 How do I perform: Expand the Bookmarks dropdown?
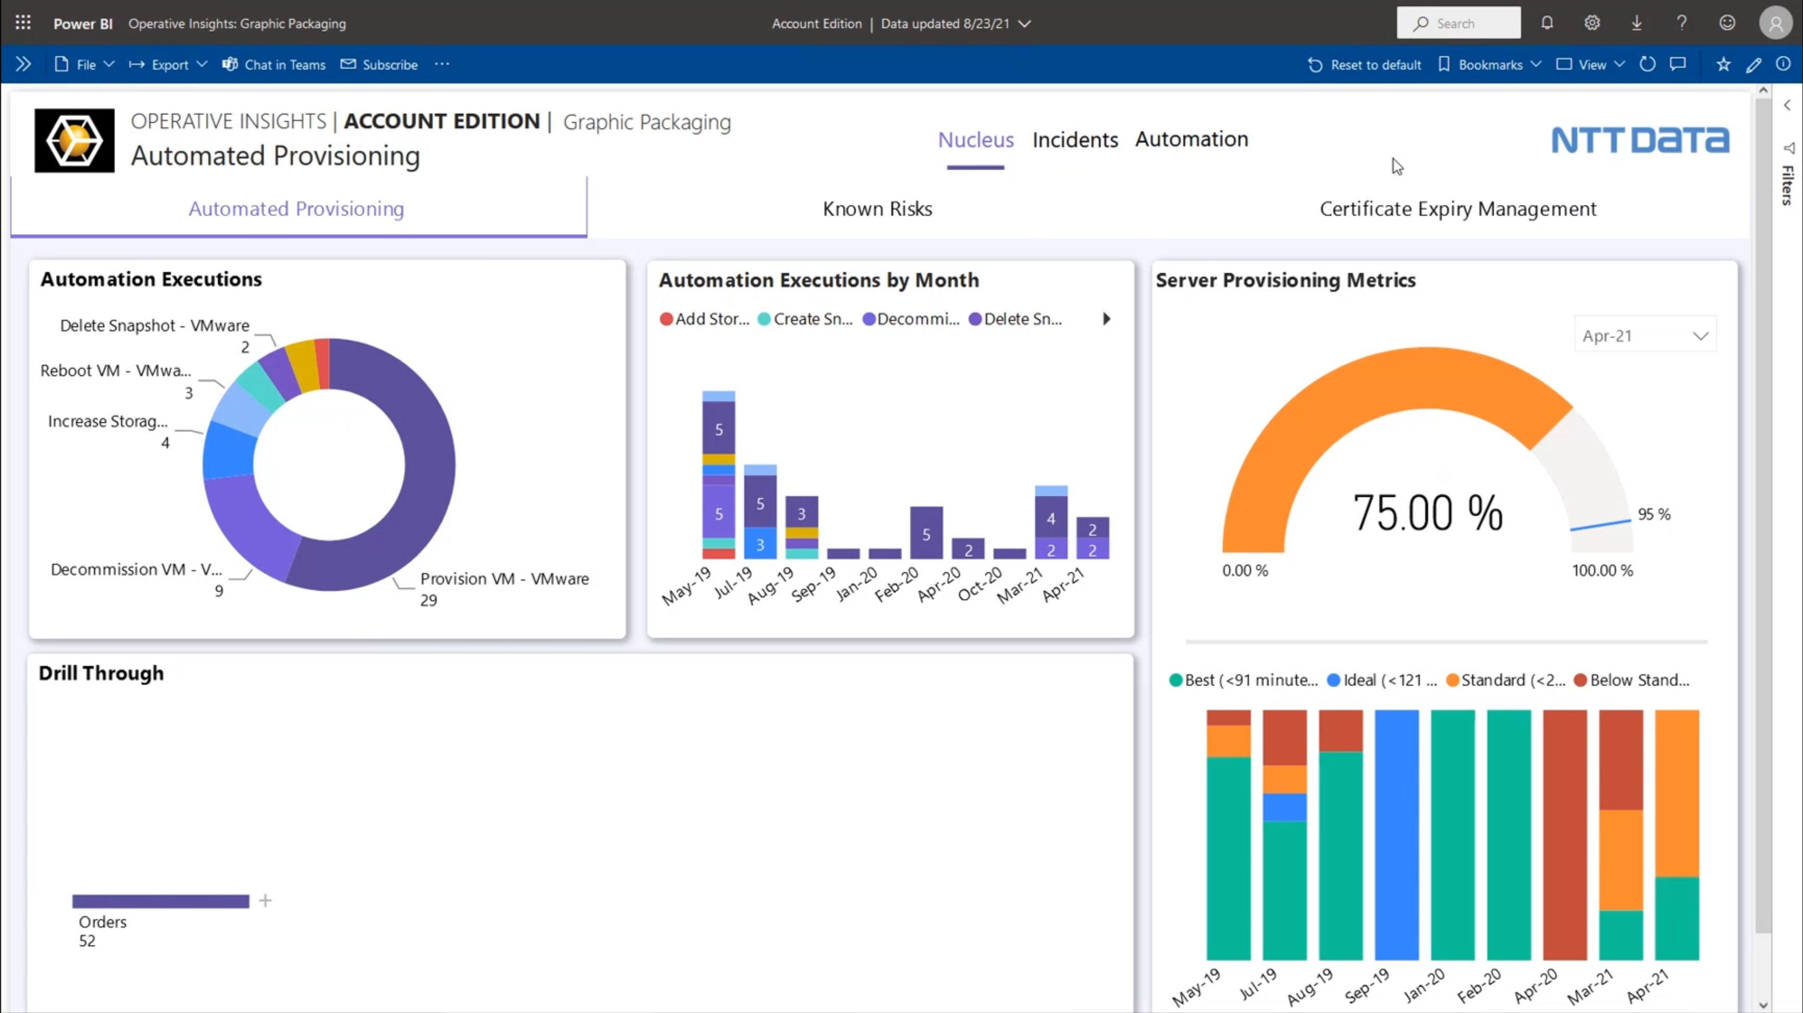pyautogui.click(x=1490, y=65)
